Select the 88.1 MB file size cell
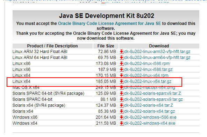Viewport: 207px width, 137px height. point(108,99)
